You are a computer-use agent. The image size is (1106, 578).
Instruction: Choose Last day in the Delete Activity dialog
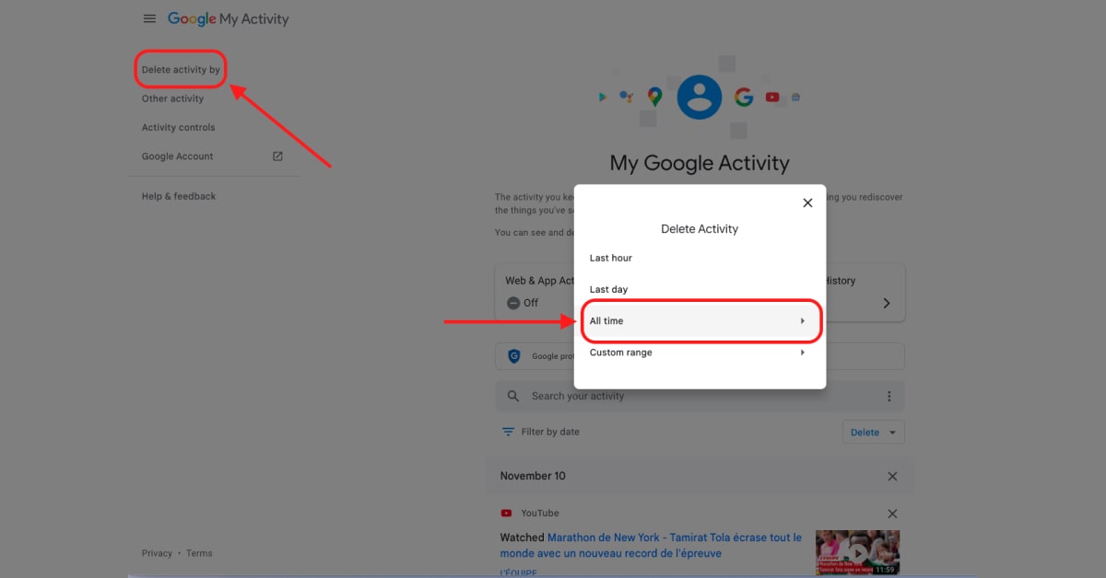(608, 288)
